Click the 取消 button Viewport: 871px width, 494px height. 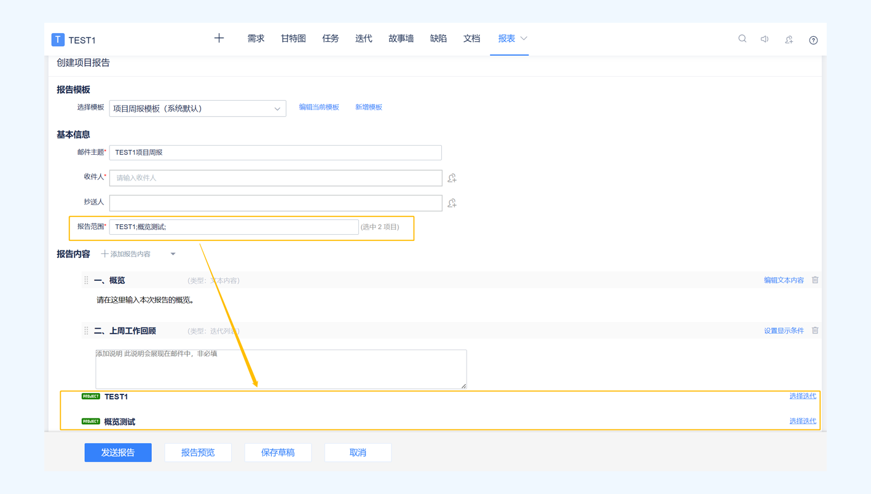[x=358, y=453]
